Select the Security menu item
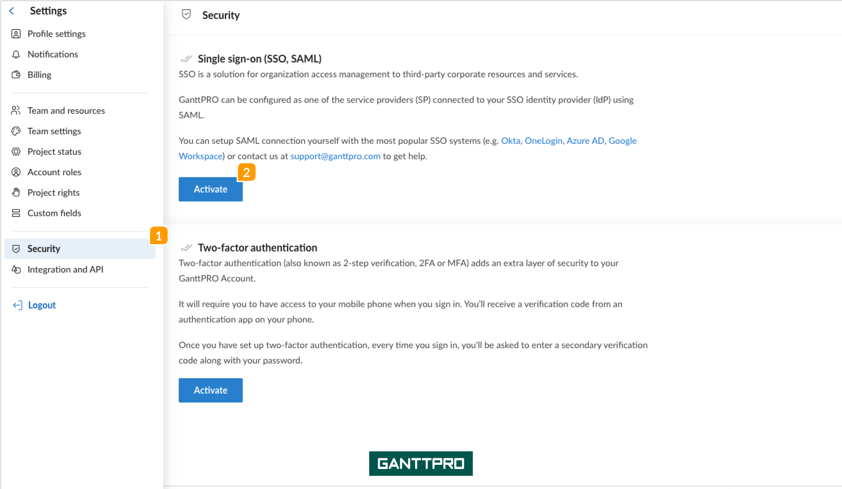Screen dimensions: 842x489 79,249
